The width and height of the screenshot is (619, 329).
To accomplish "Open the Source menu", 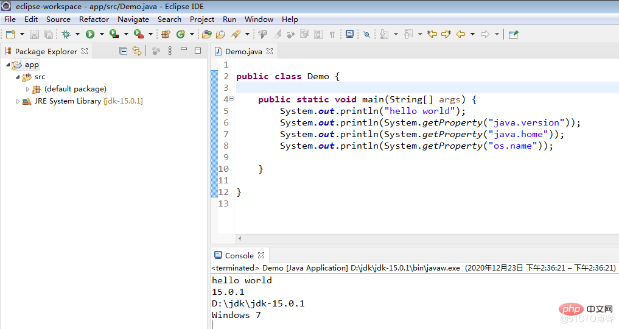I will tap(58, 19).
